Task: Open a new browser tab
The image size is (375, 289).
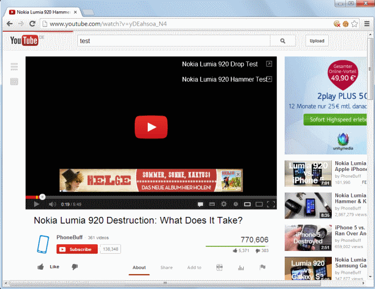Action: point(88,12)
